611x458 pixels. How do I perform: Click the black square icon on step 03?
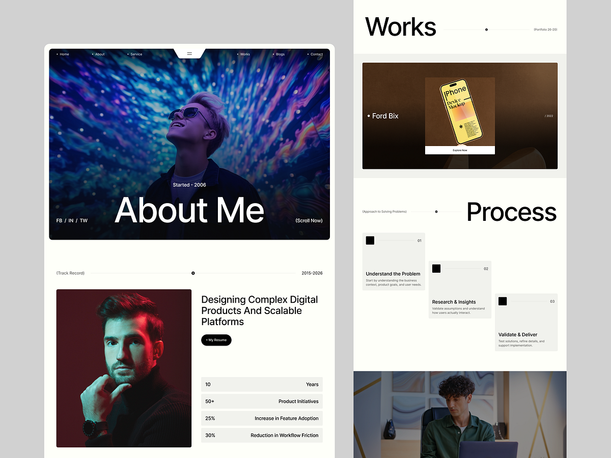tap(503, 301)
